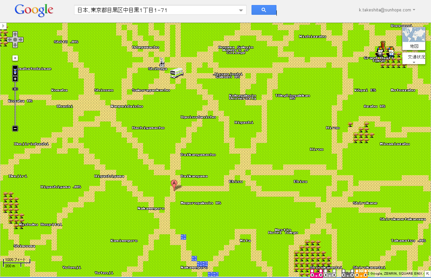431x278 pixels.
Task: Click the pixel bus icon near Shibuya
Action: tap(176, 73)
